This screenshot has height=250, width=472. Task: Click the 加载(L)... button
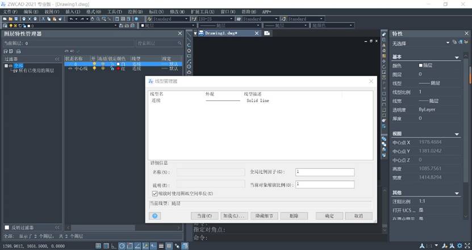(x=233, y=216)
